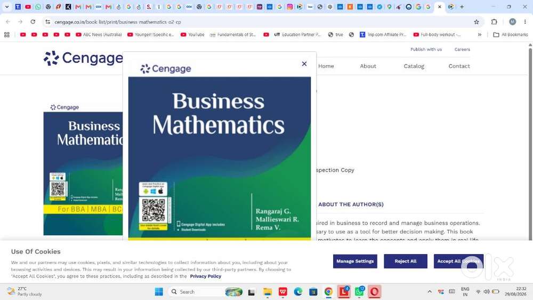Open the Publish with us link

[x=426, y=49]
